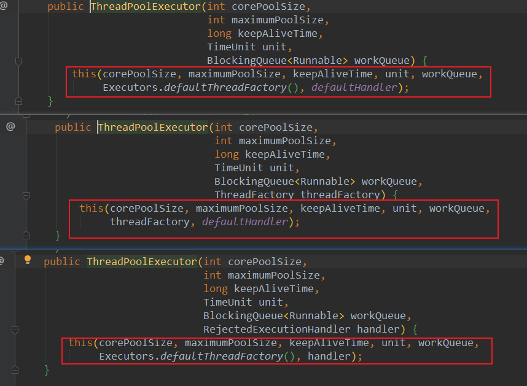Collapse fold marker on 'BlockingQueue<Runnable> workQueue) {' line
Viewport: 527px width, 386px height.
(x=19, y=61)
